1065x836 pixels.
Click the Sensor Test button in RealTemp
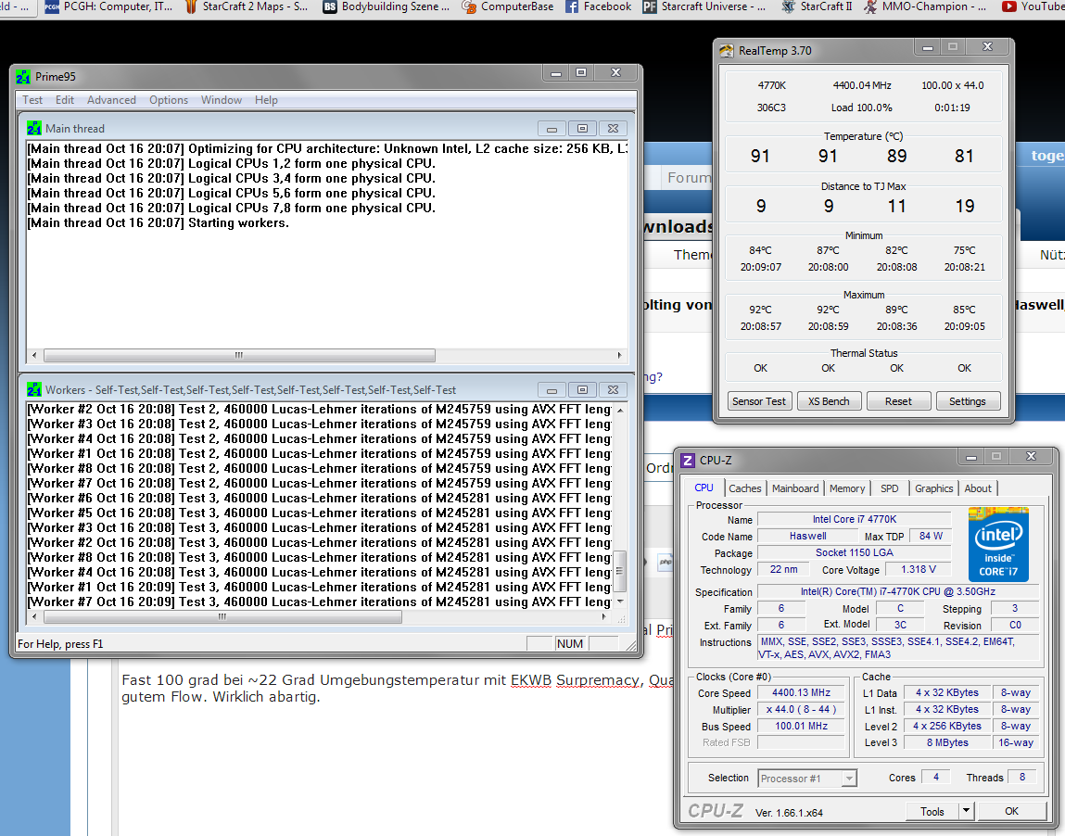pos(759,401)
